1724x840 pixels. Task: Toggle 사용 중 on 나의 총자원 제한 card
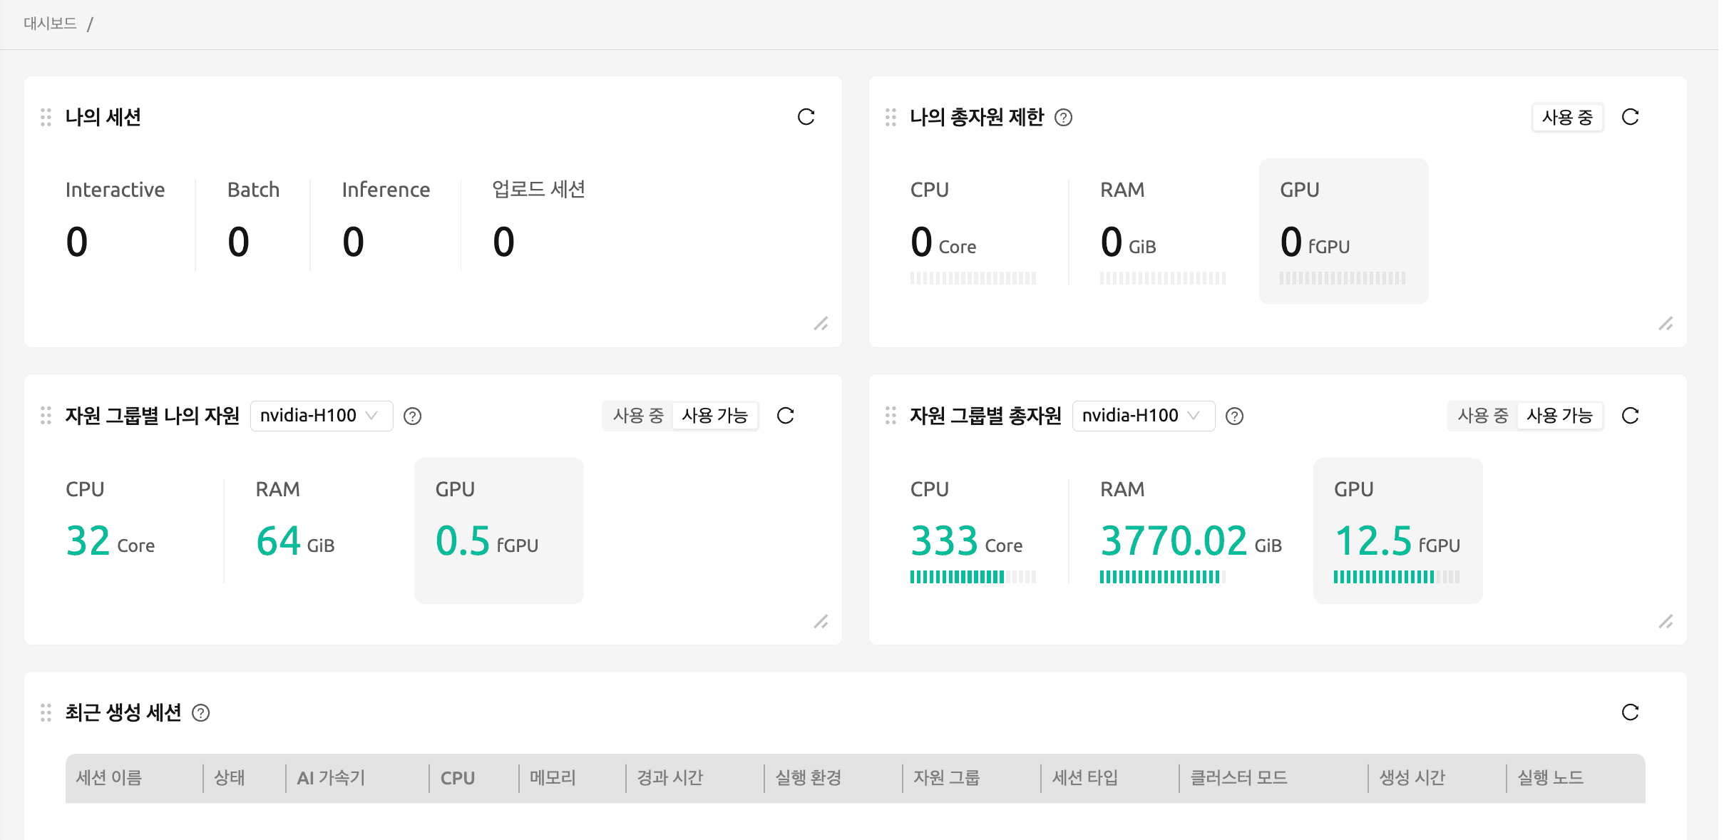(x=1567, y=117)
